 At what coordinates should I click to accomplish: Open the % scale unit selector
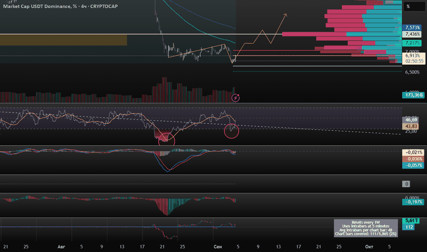pyautogui.click(x=414, y=6)
